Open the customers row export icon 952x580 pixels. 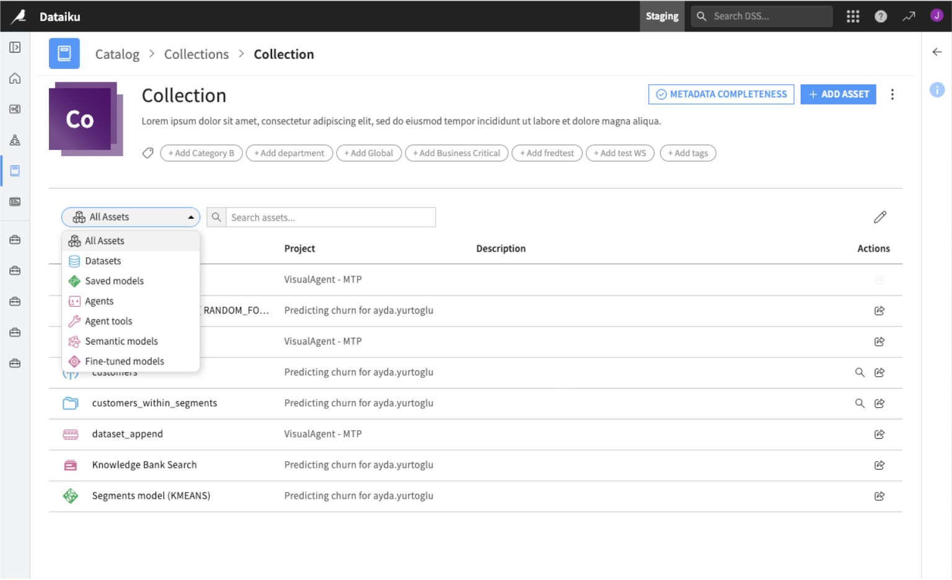click(879, 372)
